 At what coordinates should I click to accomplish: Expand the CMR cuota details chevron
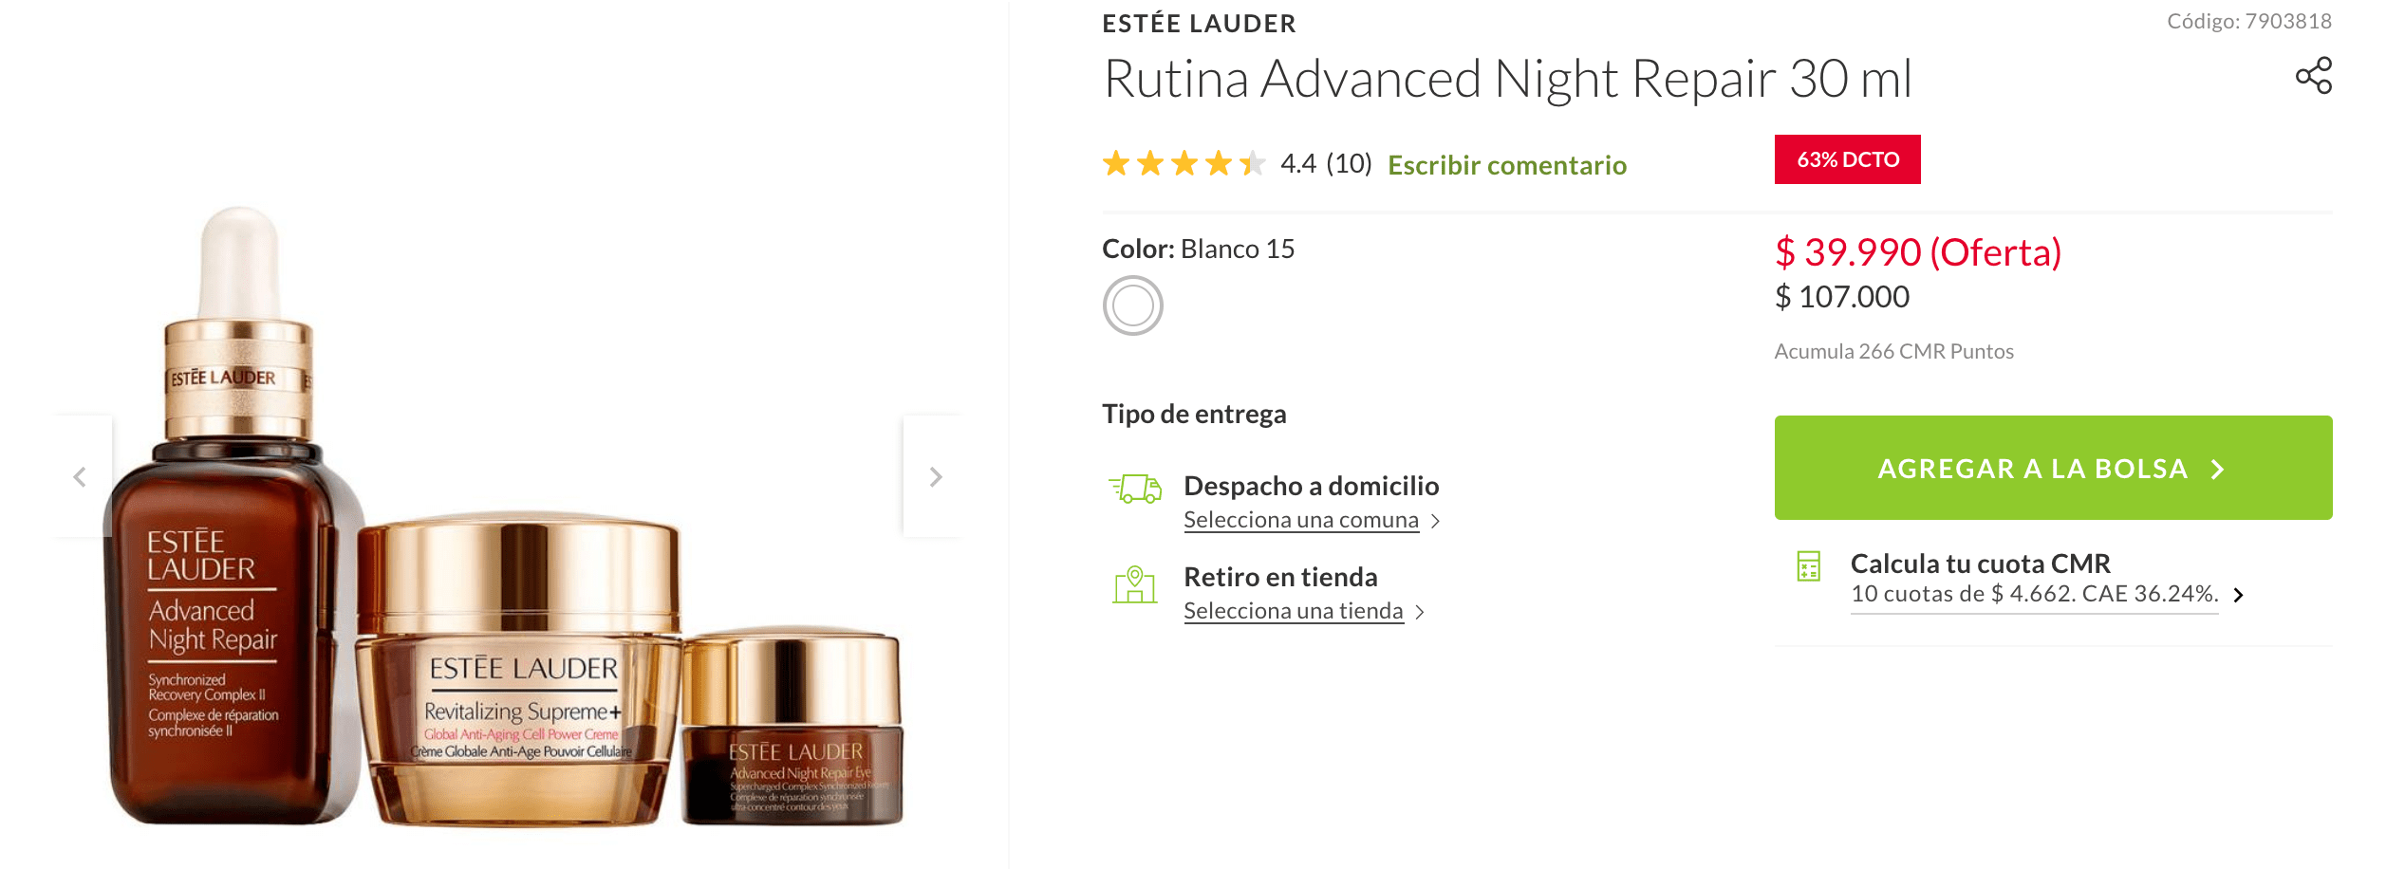(x=2238, y=595)
